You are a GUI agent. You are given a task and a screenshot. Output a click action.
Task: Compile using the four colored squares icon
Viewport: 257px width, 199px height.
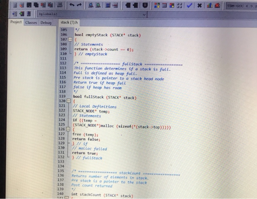157,5
